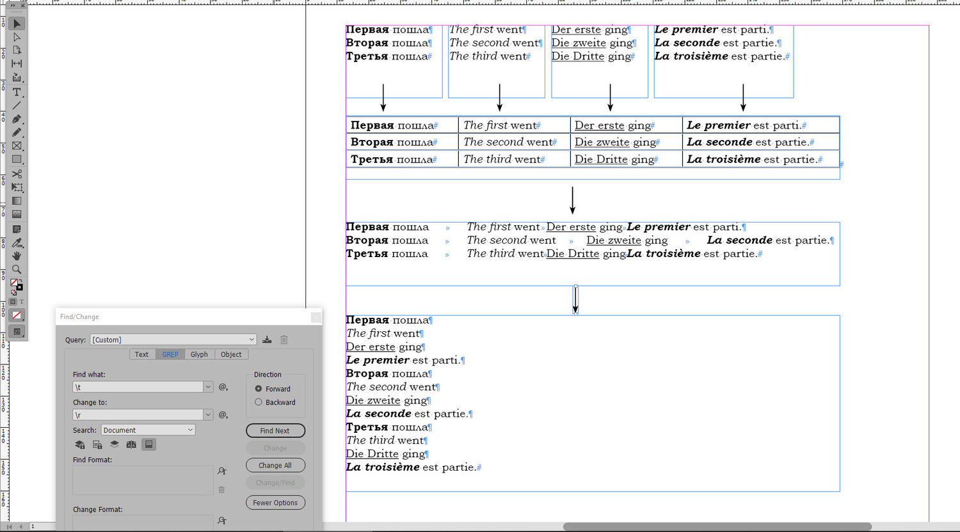Select the Gradient Feather tool
The width and height of the screenshot is (960, 532).
pyautogui.click(x=17, y=214)
